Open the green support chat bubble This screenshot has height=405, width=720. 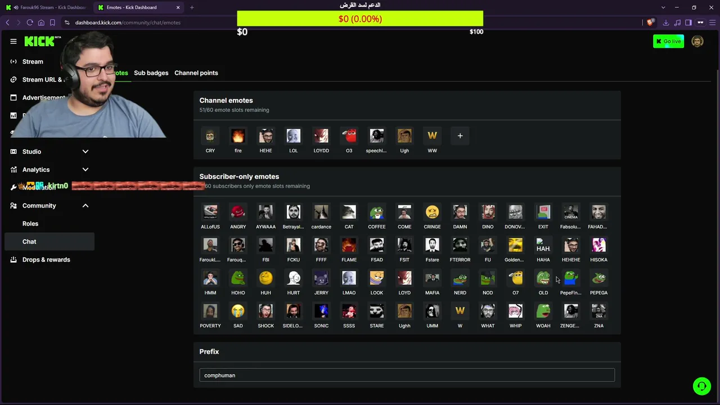click(701, 386)
